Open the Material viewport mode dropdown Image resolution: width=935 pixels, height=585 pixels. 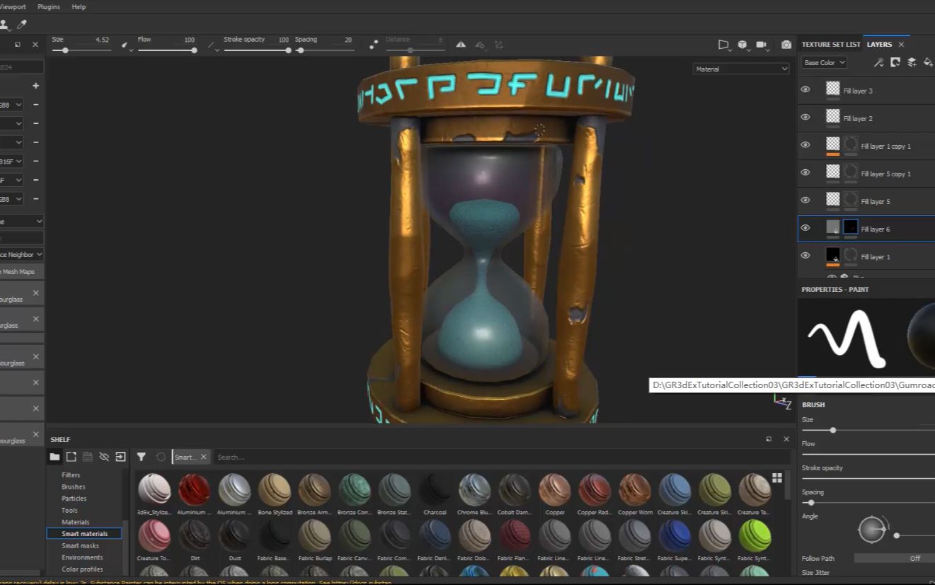click(x=741, y=69)
